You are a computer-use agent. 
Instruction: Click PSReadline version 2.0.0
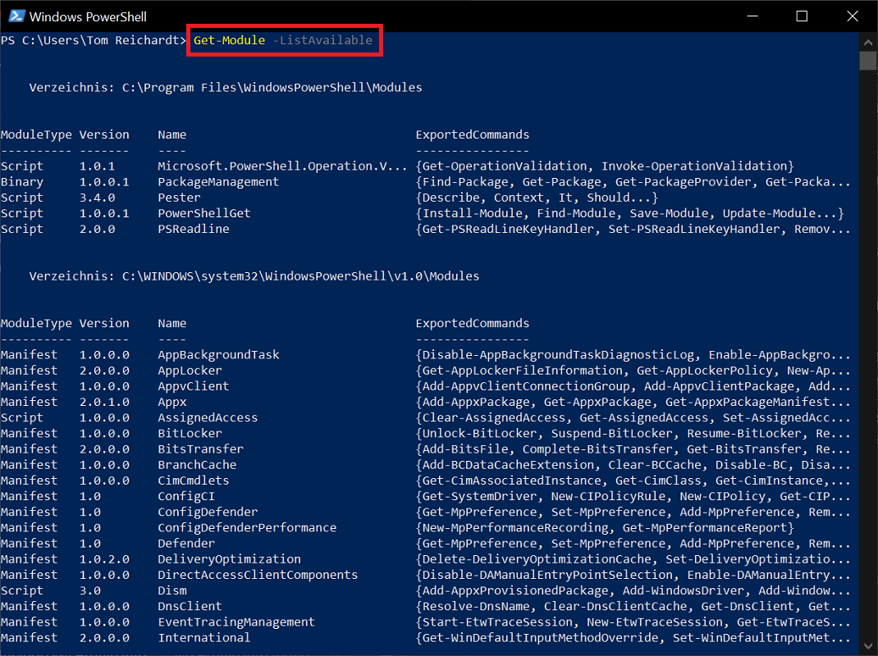coord(97,229)
